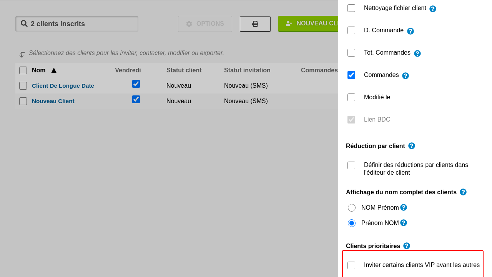
Task: Click the printer icon button
Action: 255,24
